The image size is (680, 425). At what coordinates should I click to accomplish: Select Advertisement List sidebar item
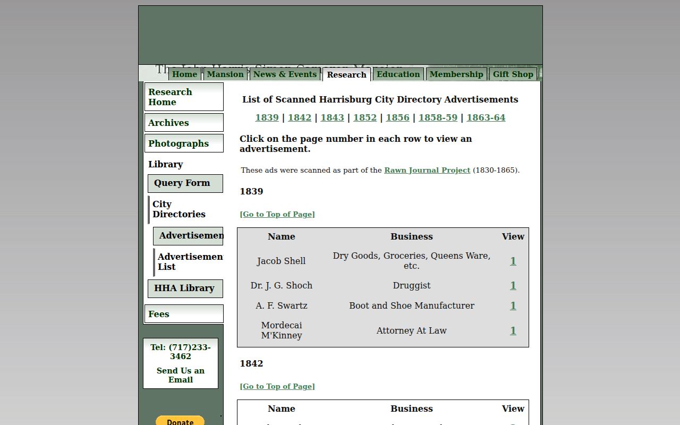(188, 262)
